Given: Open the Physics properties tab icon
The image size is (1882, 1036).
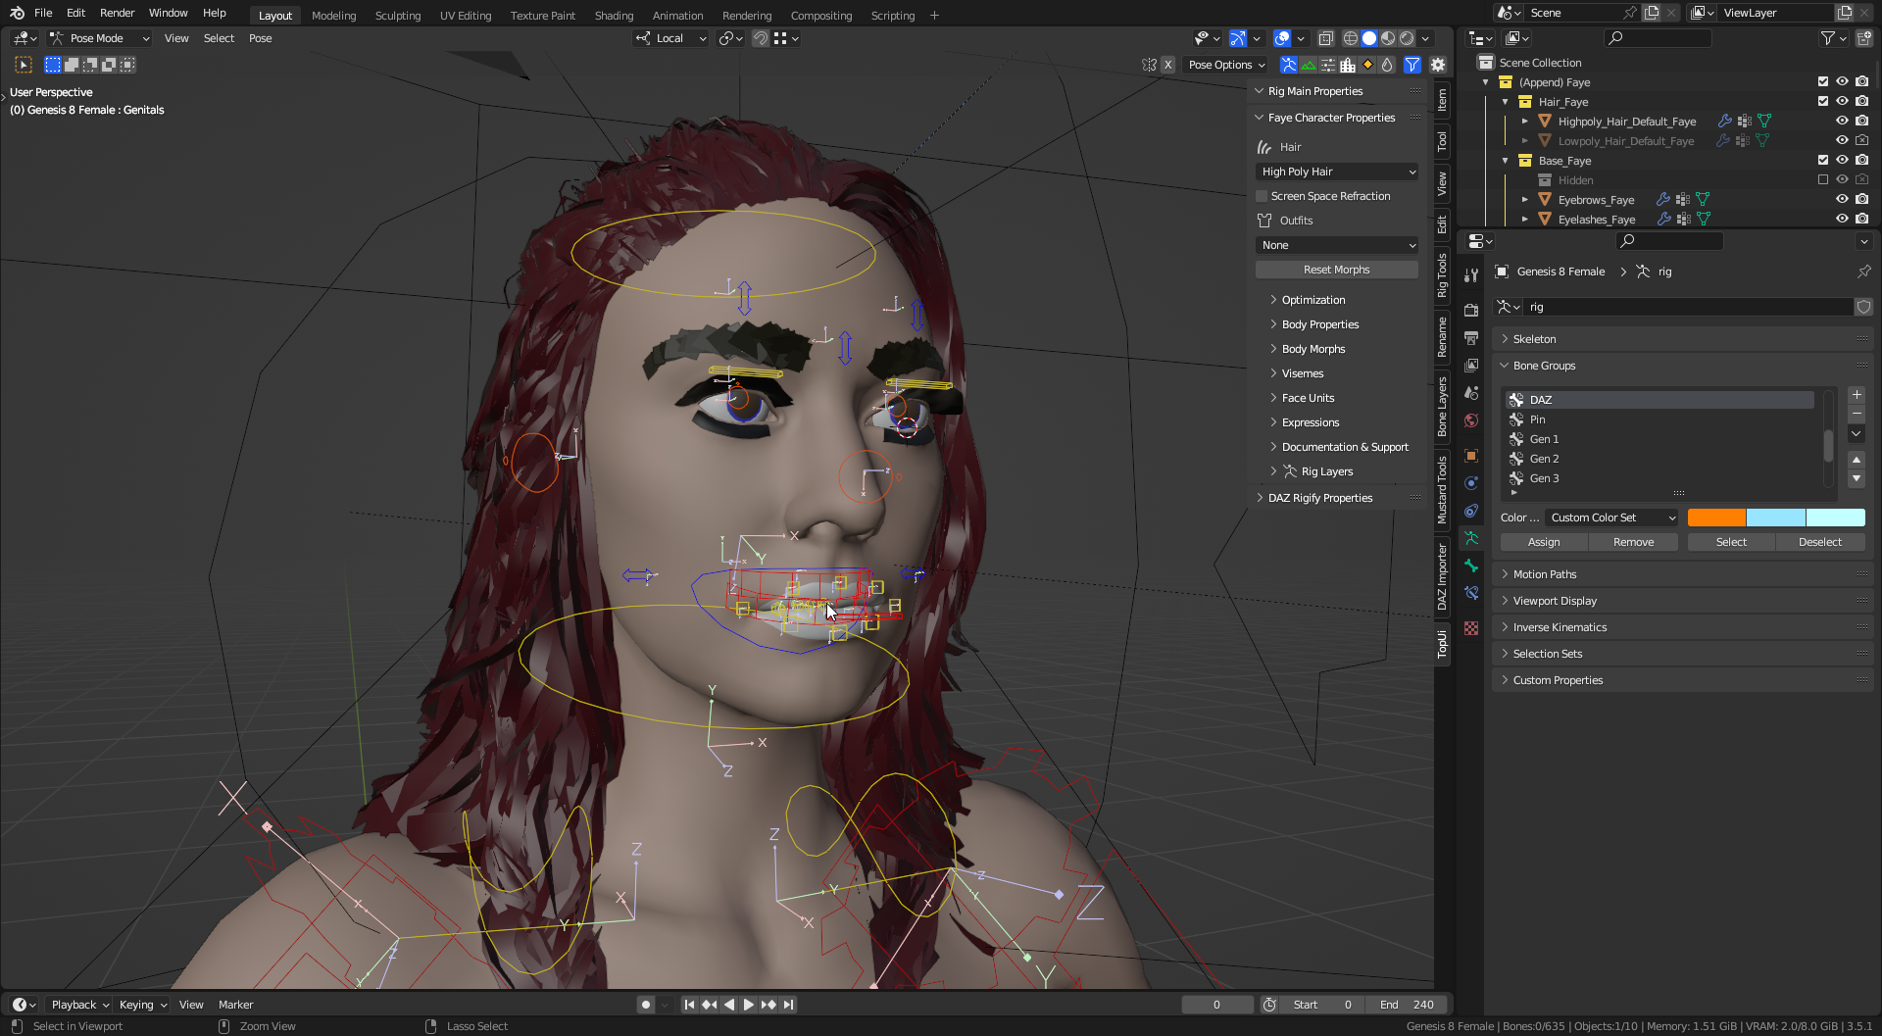Looking at the screenshot, I should (1471, 483).
